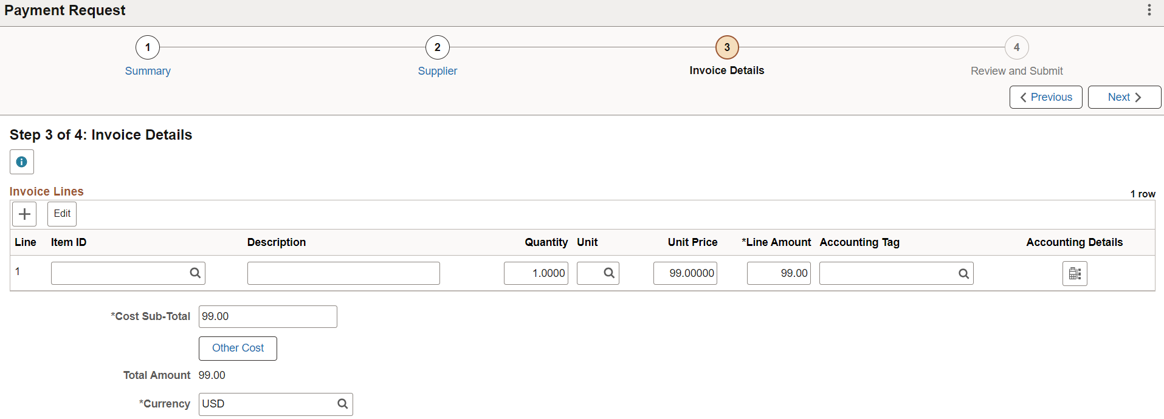Click the '1 row' count text

click(1143, 194)
